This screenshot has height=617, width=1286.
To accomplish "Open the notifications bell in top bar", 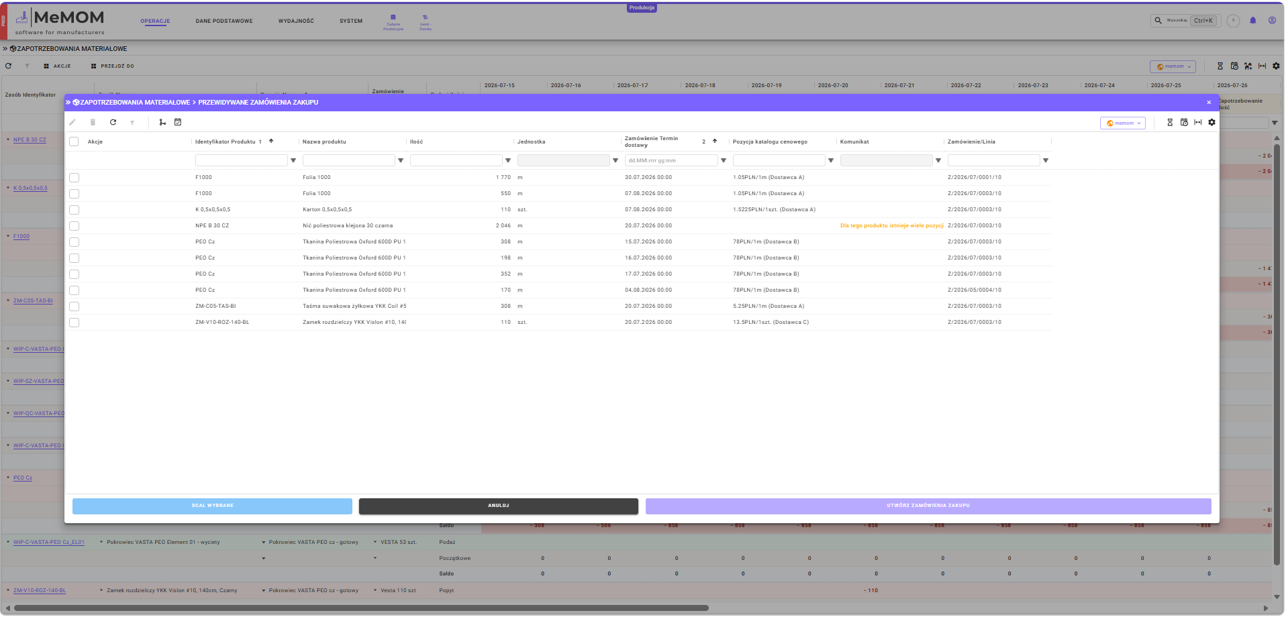I will [1253, 21].
